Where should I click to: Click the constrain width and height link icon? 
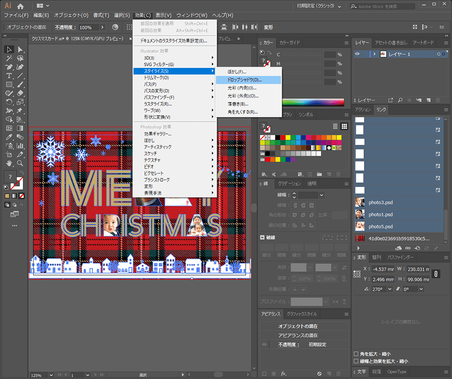click(436, 273)
